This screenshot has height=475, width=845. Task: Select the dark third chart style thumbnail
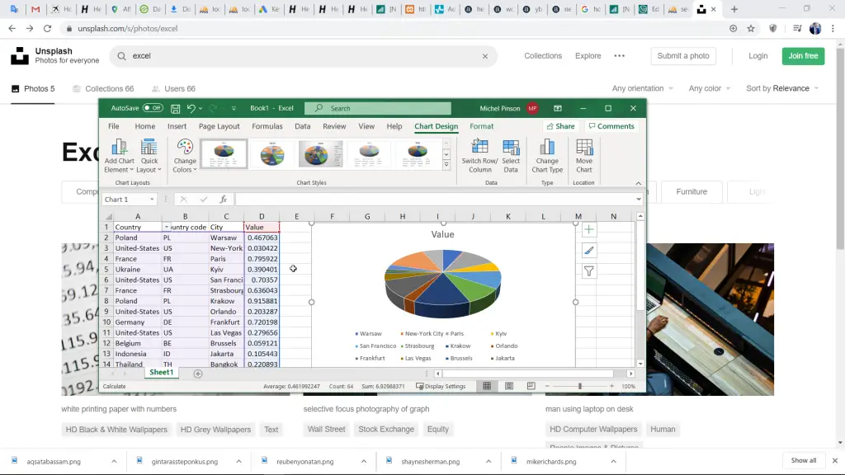(321, 153)
